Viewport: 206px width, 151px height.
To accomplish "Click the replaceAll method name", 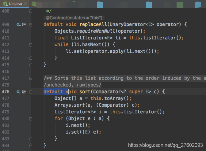I will (x=93, y=24).
